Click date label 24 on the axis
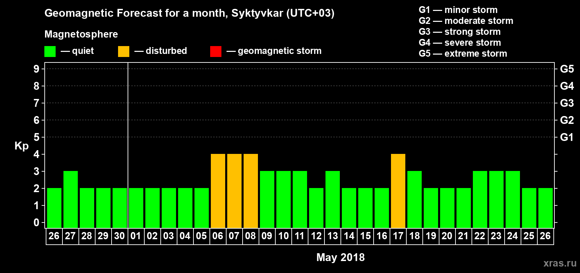 (512, 236)
